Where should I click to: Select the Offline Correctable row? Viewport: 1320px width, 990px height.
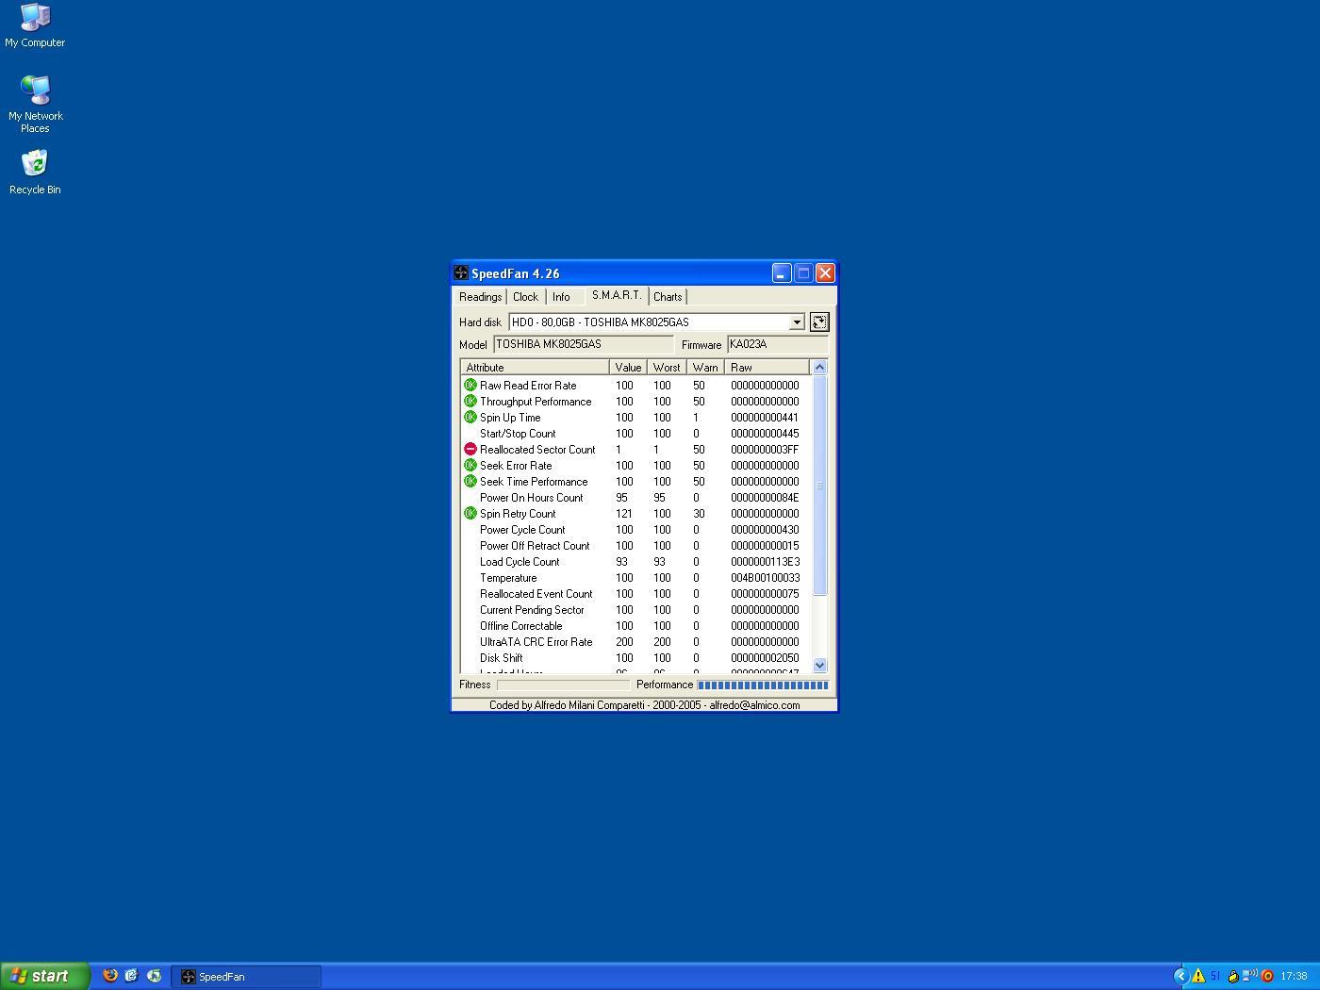(x=635, y=626)
